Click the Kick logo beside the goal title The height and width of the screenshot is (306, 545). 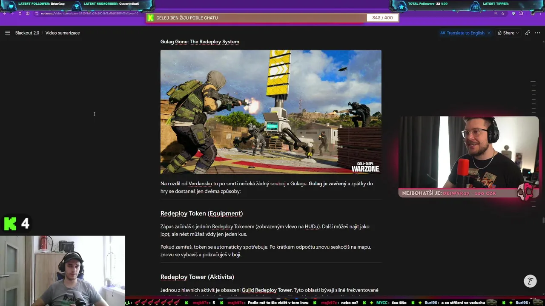click(x=150, y=18)
